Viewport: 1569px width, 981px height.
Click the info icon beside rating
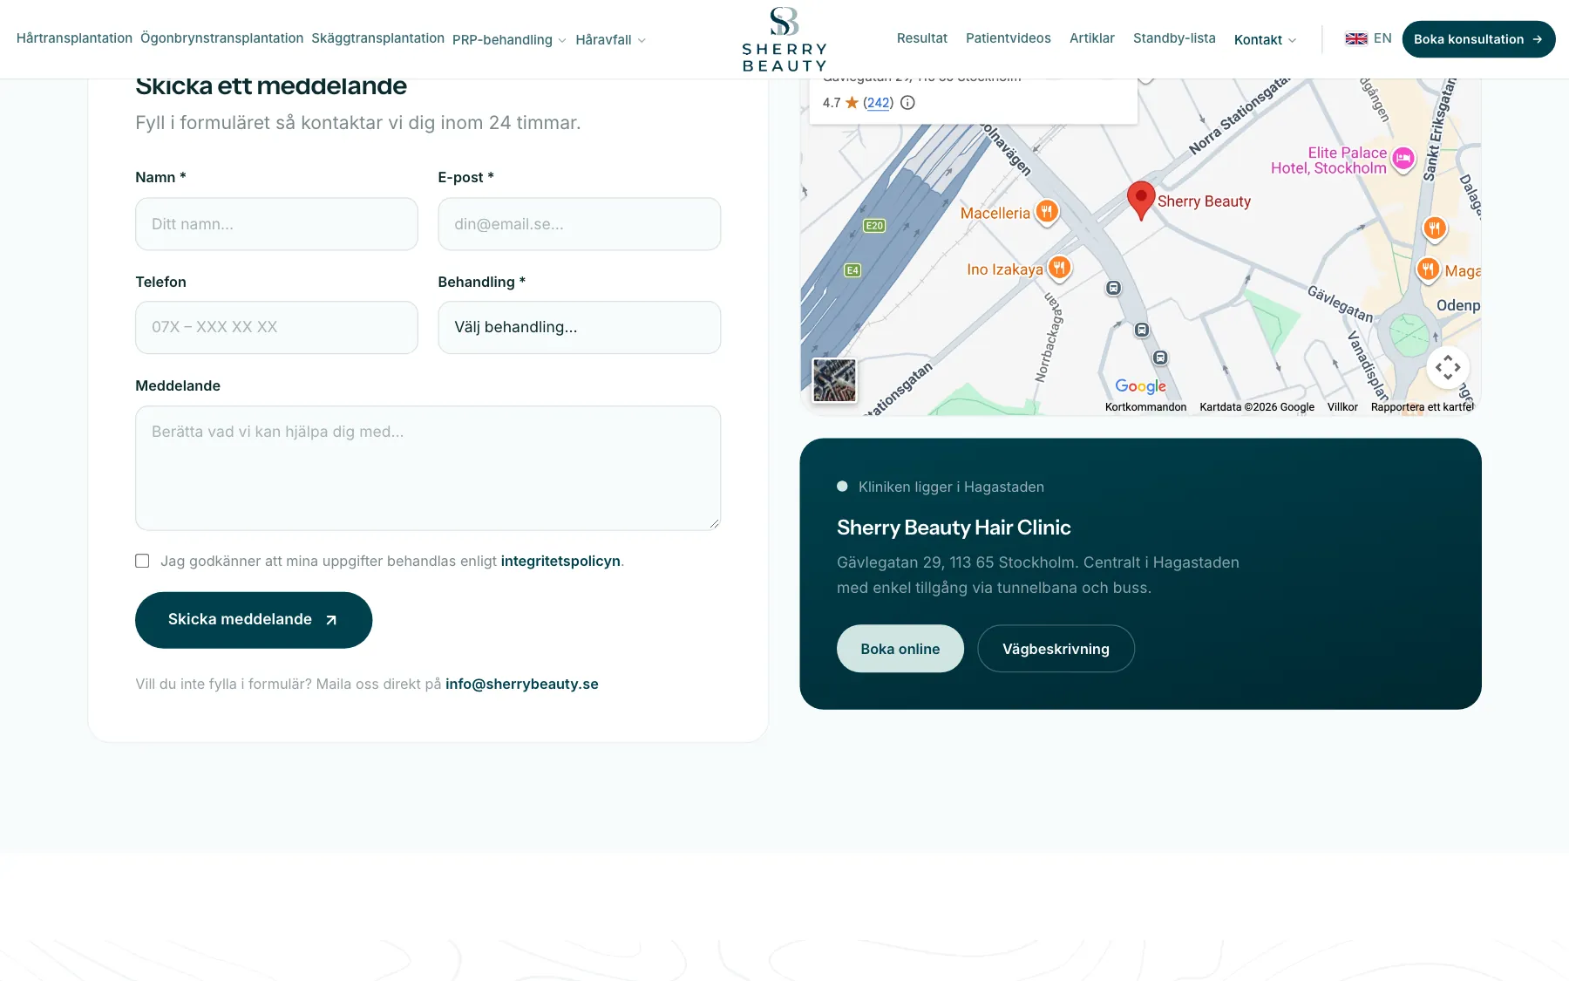(x=907, y=103)
